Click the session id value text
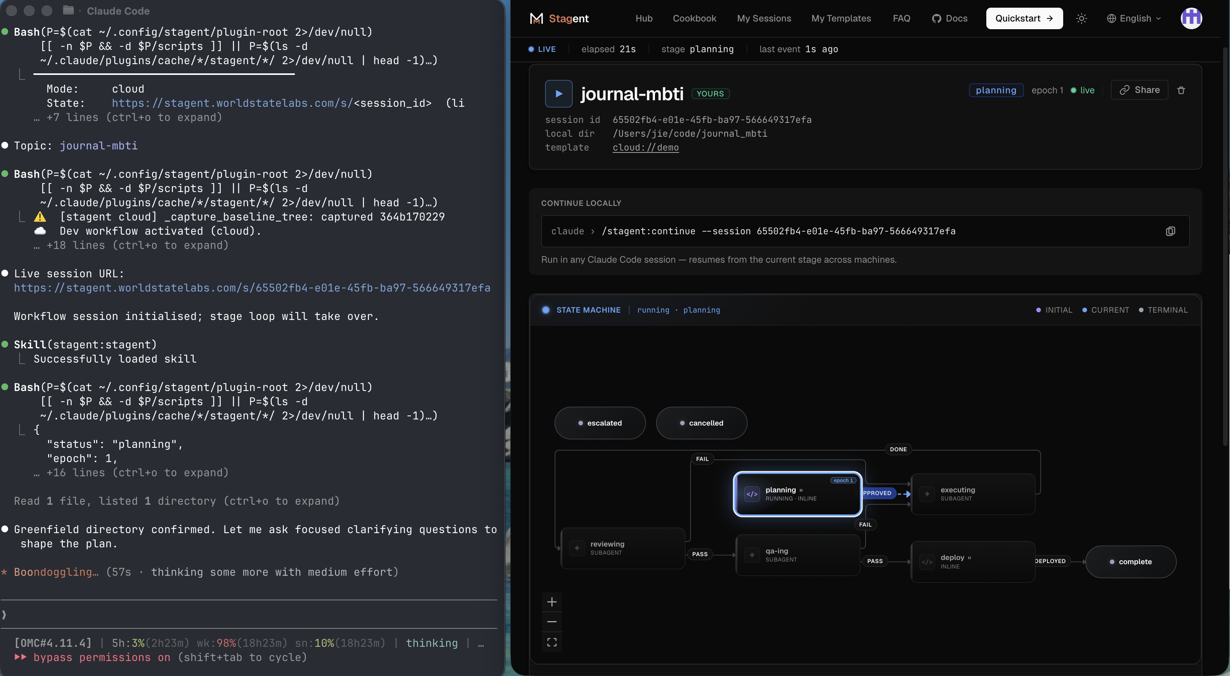The width and height of the screenshot is (1230, 676). click(x=712, y=120)
